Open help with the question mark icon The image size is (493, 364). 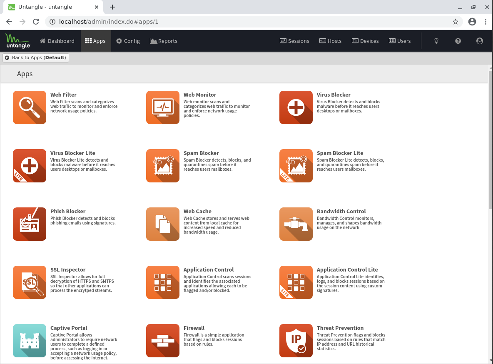(x=458, y=41)
